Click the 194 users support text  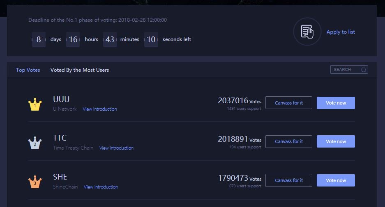(245, 147)
